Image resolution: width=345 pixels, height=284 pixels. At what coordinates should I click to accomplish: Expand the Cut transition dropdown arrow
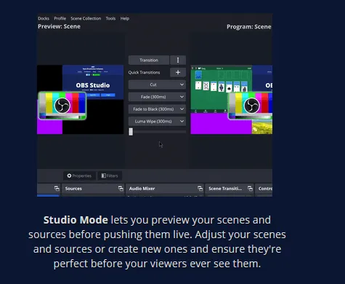tap(182, 84)
